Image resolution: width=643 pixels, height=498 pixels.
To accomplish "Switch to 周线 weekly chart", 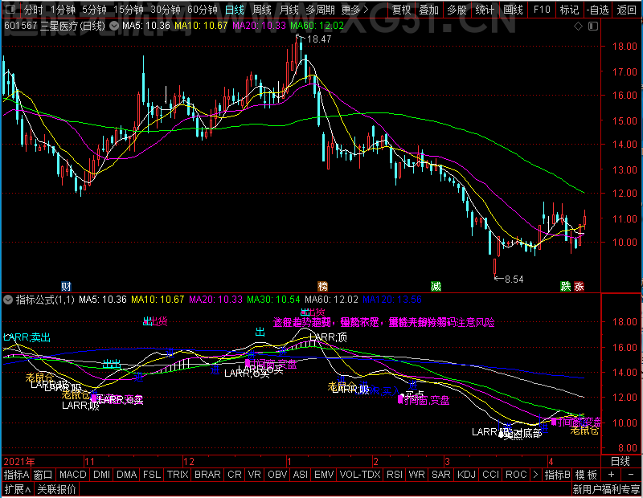I will click(x=262, y=10).
